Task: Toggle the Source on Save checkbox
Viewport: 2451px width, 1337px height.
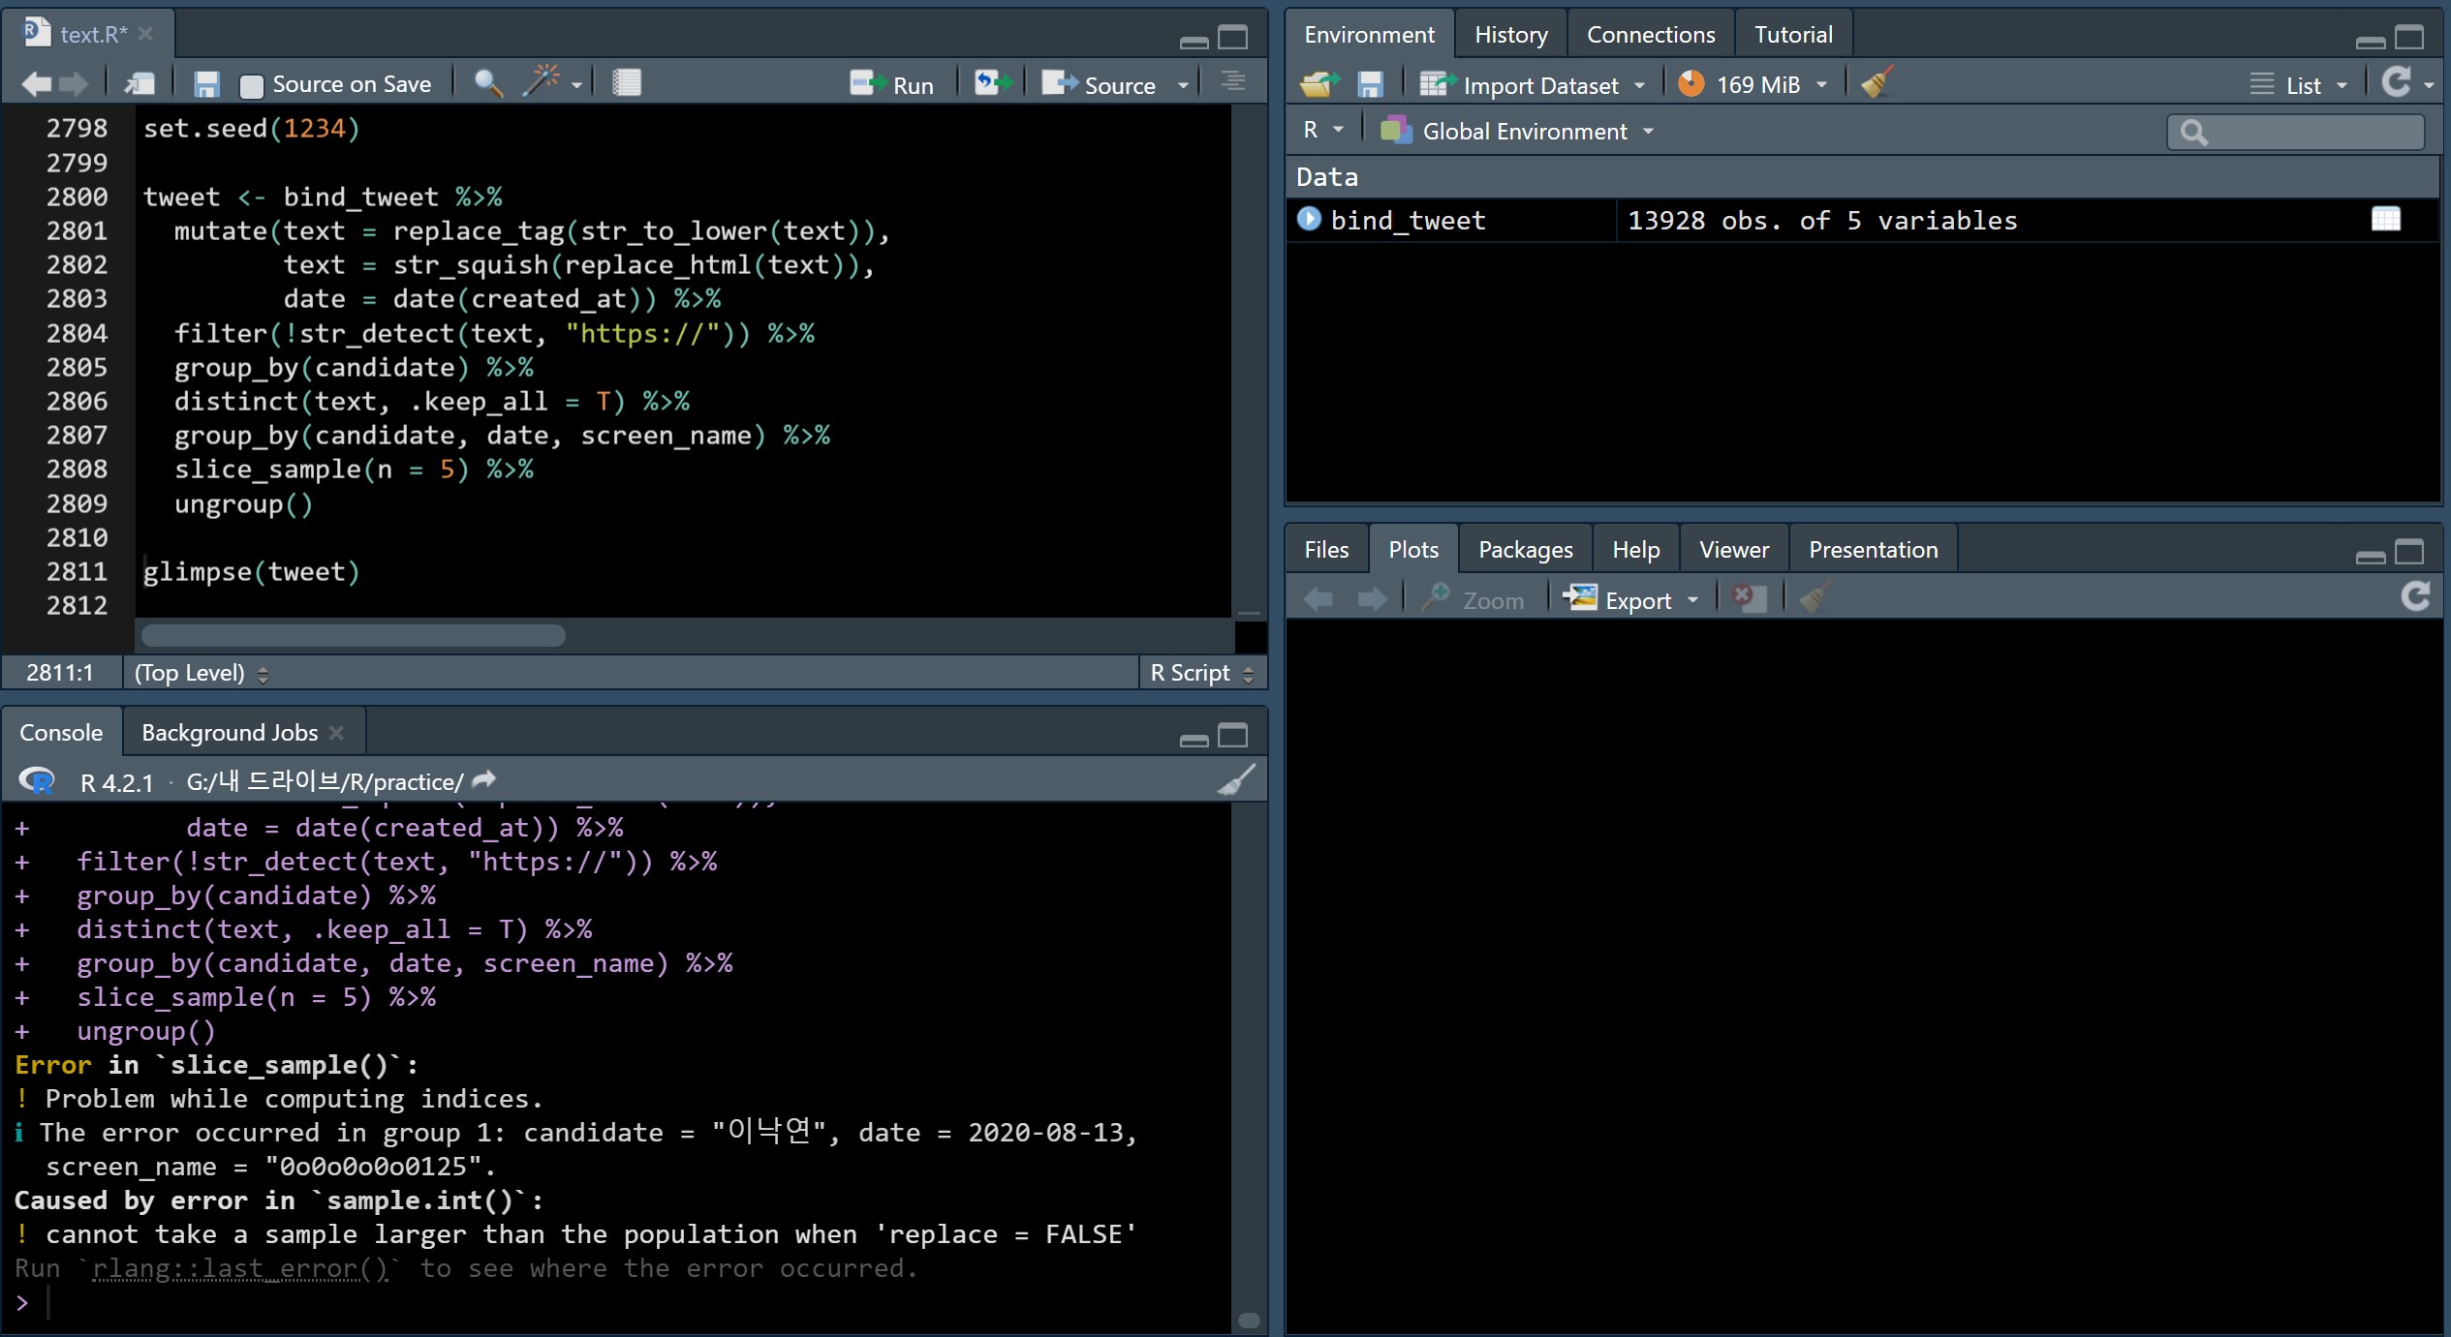Action: coord(252,86)
